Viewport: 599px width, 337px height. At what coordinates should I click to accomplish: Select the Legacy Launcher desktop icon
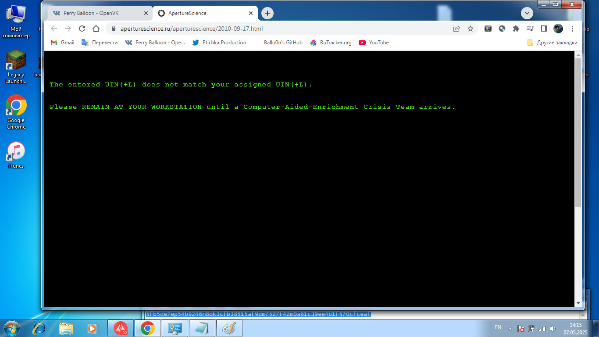(x=16, y=67)
